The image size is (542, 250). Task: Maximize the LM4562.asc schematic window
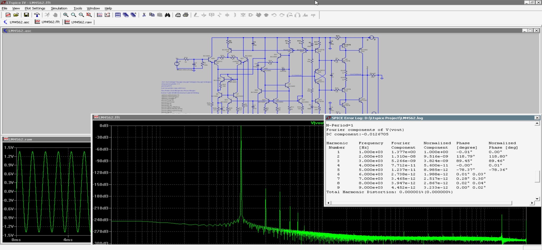(x=530, y=31)
